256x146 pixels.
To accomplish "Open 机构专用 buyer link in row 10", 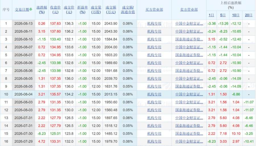I will click(154, 94).
